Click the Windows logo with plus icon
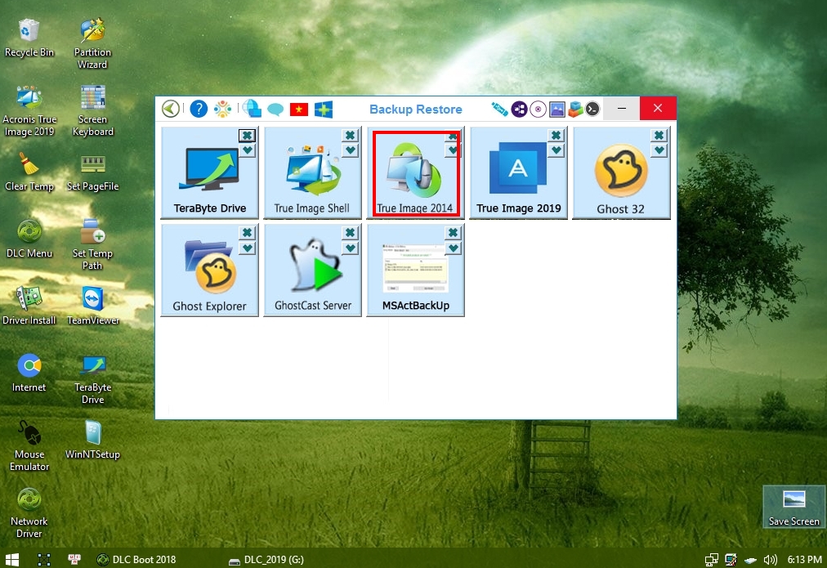The width and height of the screenshot is (827, 568). pos(324,110)
